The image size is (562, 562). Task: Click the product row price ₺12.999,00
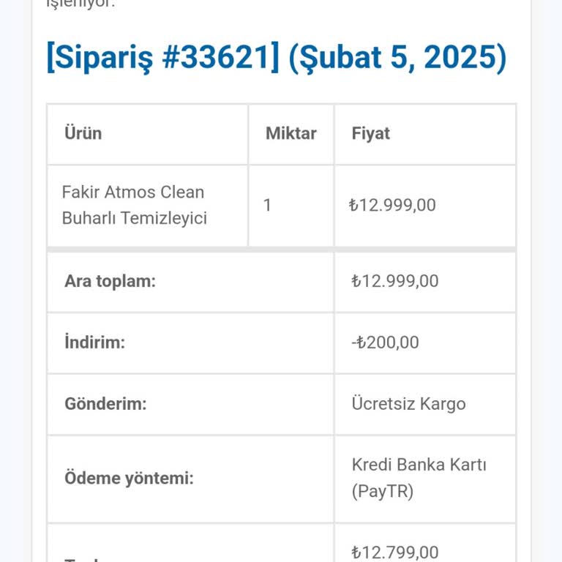(x=392, y=205)
